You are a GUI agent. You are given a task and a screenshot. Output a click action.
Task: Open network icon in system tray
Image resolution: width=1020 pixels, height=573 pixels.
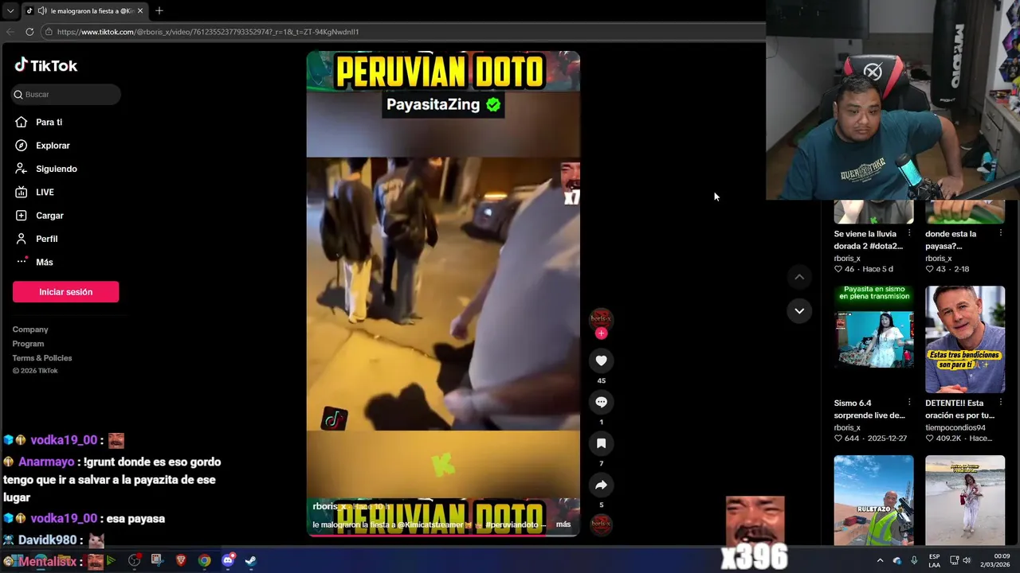pos(953,560)
